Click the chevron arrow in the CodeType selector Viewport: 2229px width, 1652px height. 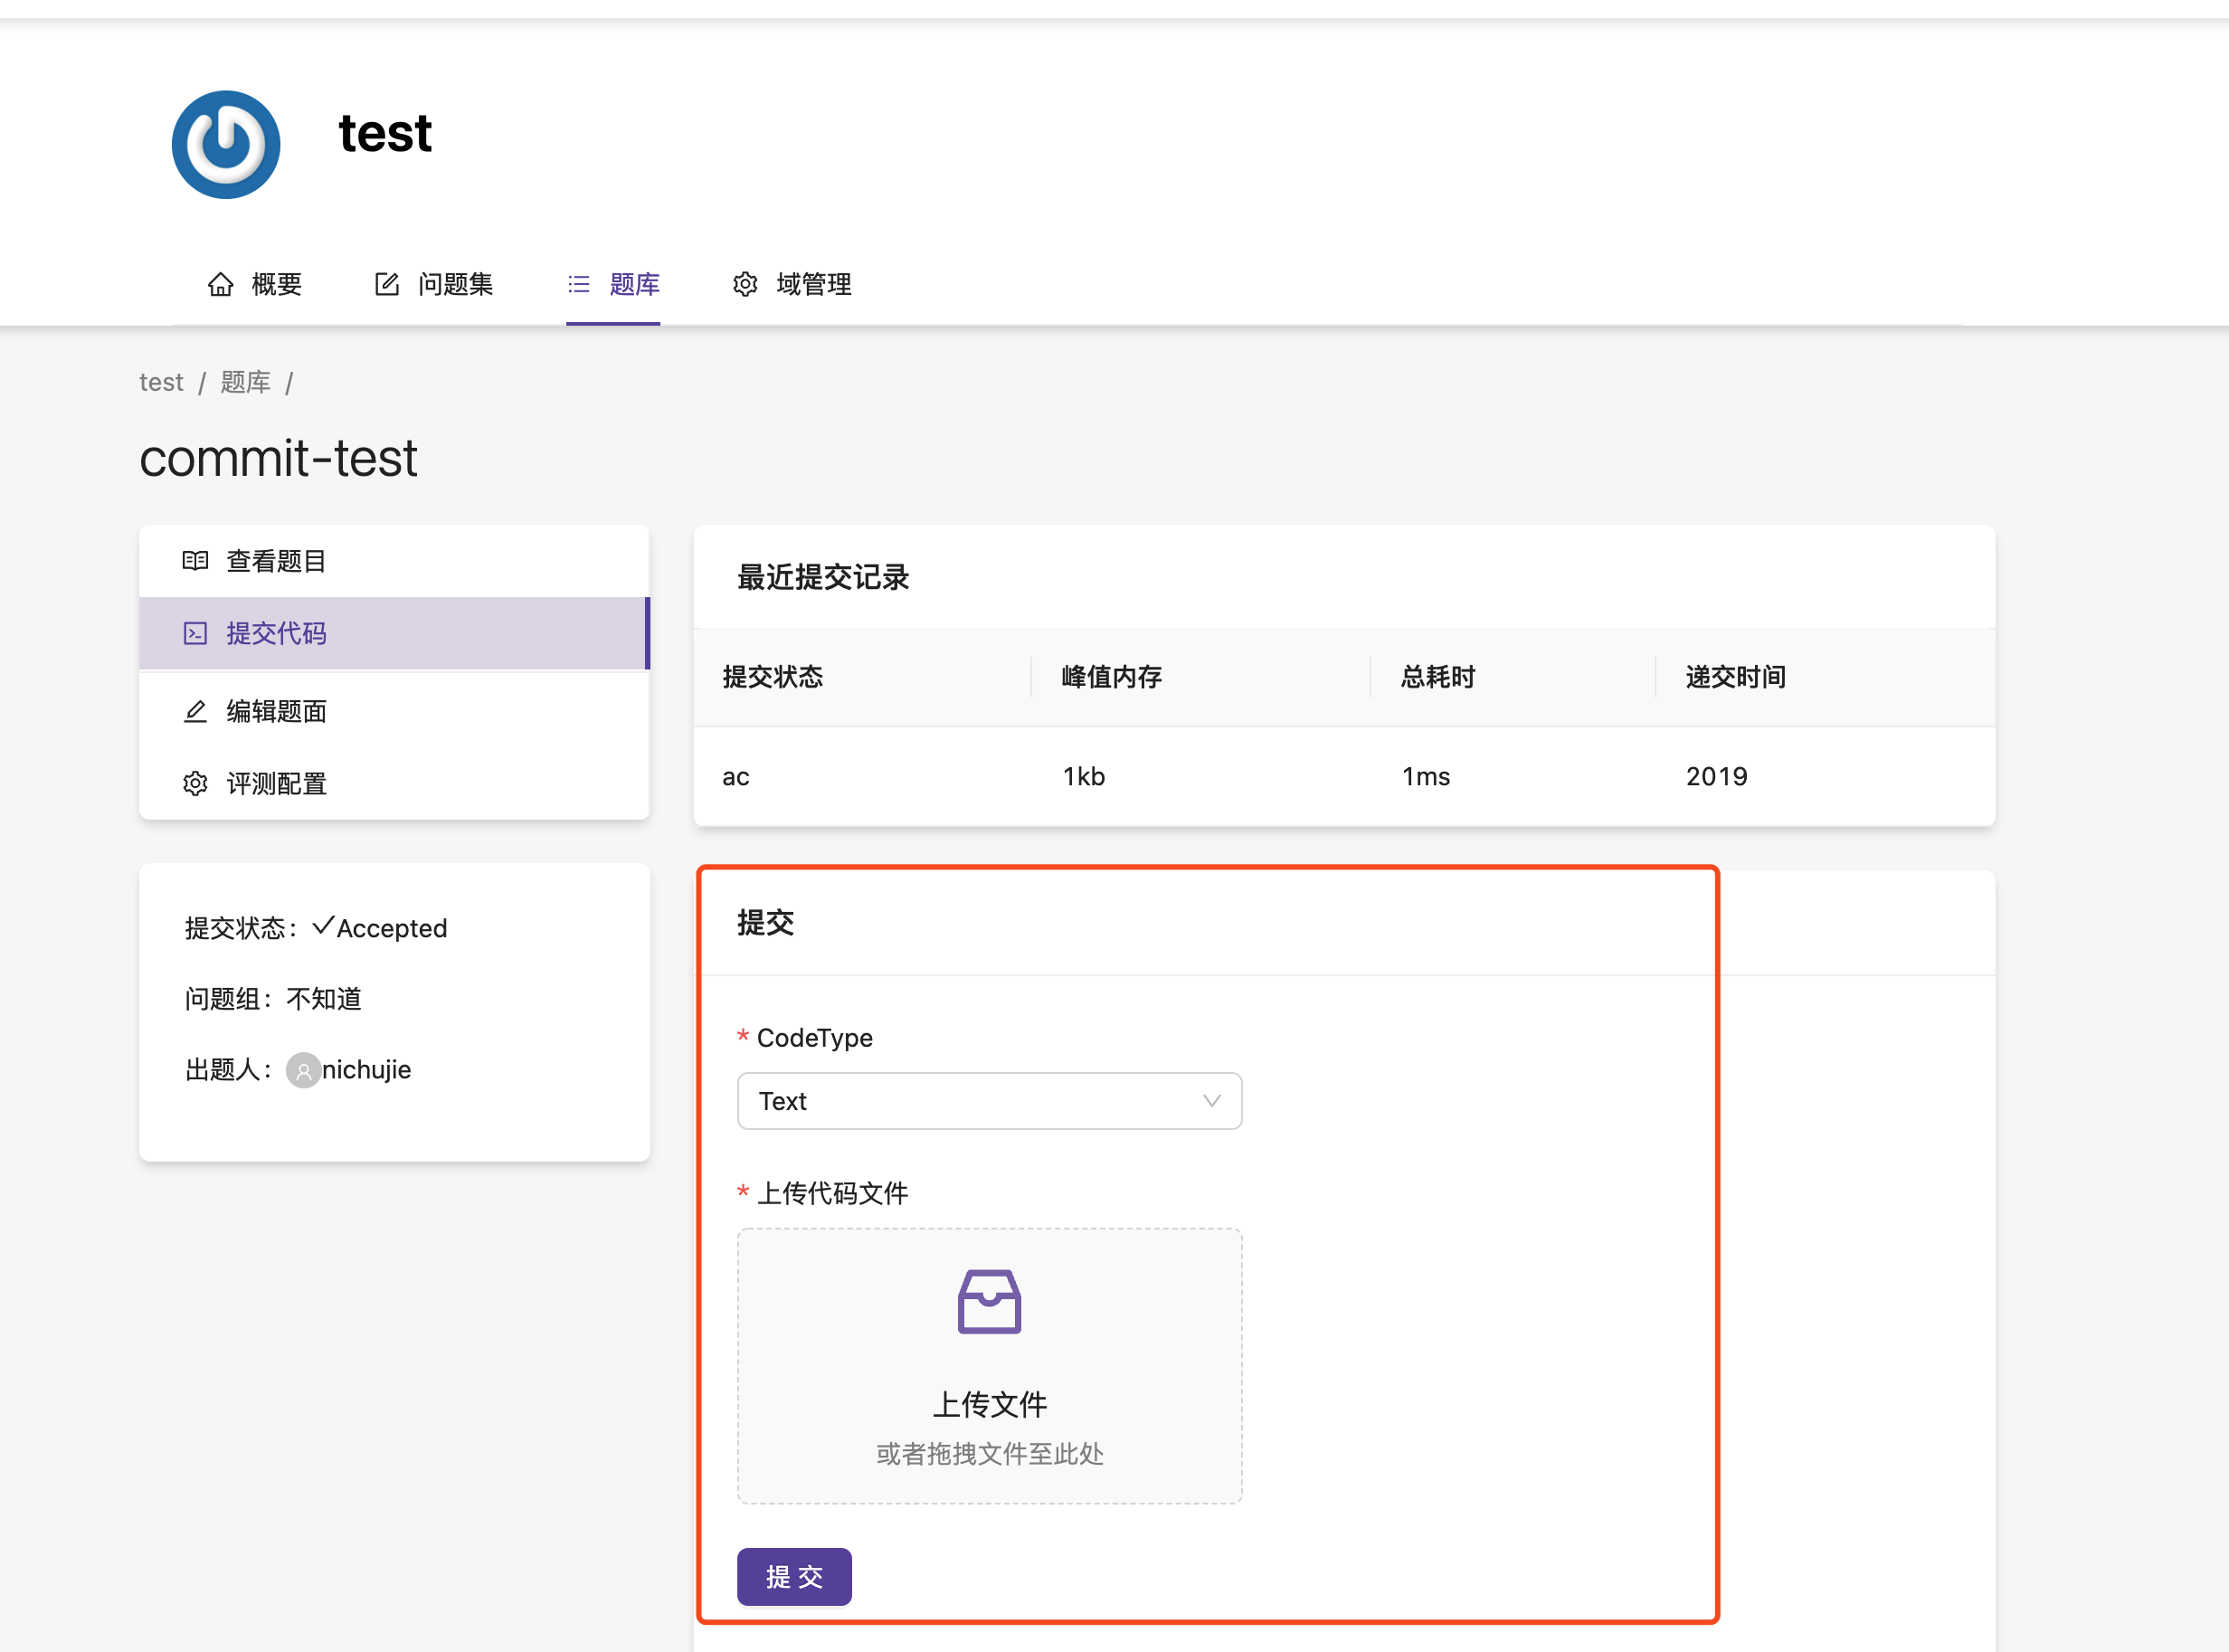[1212, 1101]
